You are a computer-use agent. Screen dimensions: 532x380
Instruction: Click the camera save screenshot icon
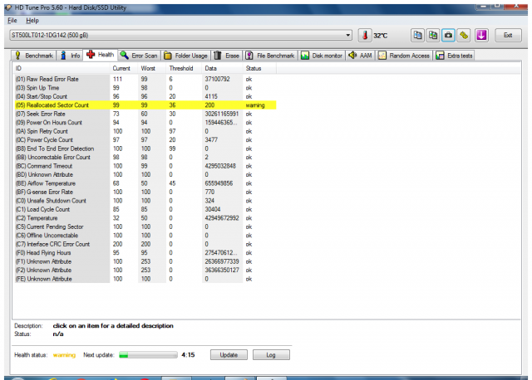point(449,36)
